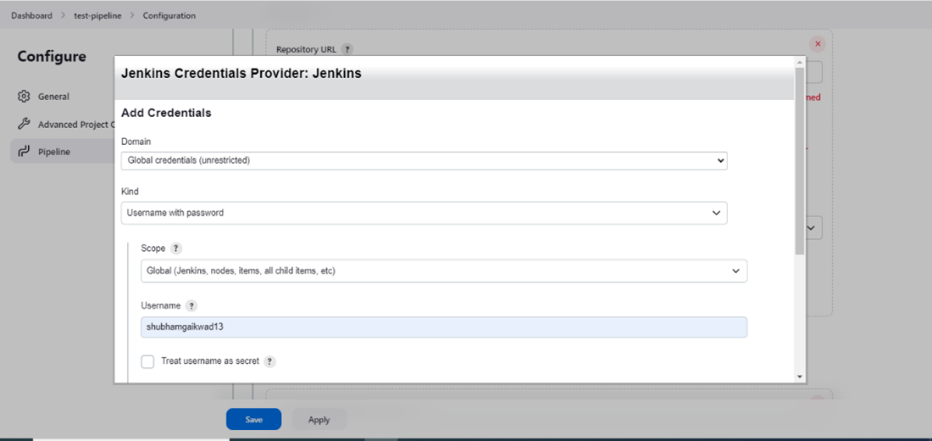The width and height of the screenshot is (932, 441).
Task: Click the Jenkins Credentials Provider title
Action: point(241,74)
